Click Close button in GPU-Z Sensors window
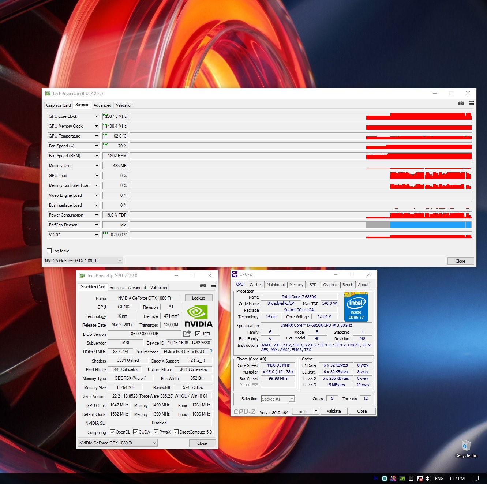The height and width of the screenshot is (484, 487). pyautogui.click(x=461, y=261)
